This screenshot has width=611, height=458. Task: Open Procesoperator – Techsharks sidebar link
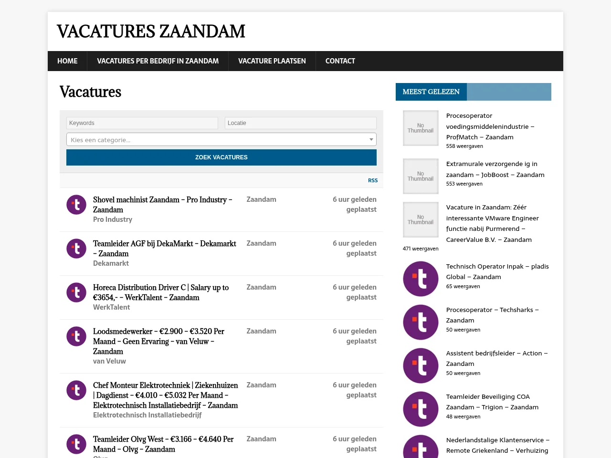492,315
